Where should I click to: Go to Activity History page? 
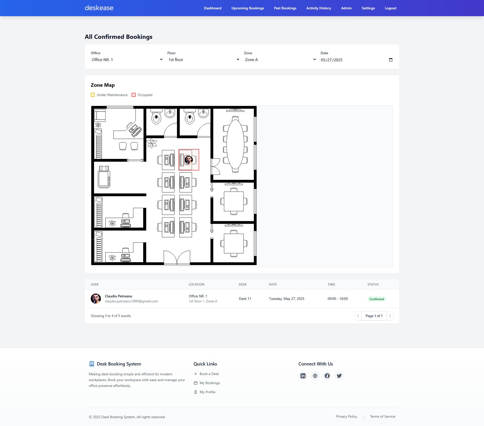(319, 8)
